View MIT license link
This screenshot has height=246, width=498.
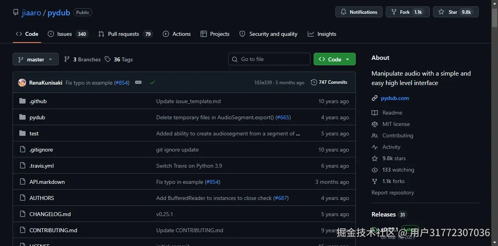[x=396, y=124]
